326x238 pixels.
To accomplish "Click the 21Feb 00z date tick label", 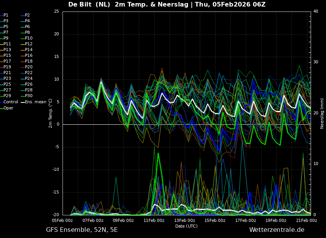I will (x=306, y=221).
